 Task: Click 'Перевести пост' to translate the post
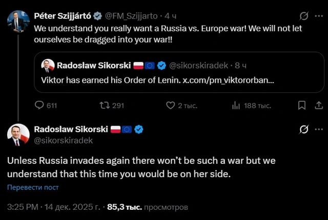point(33,187)
